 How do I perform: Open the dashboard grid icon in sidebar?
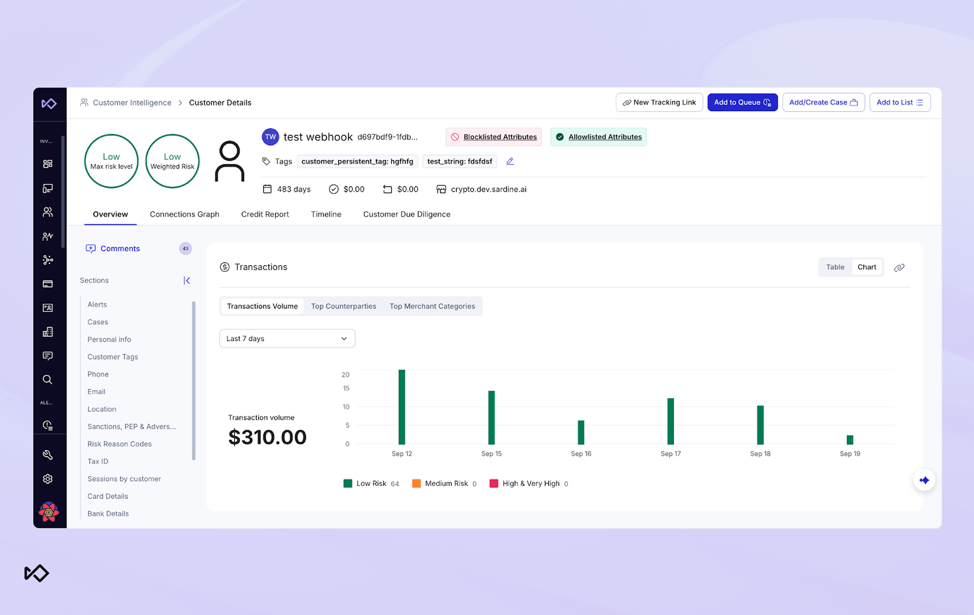coord(47,164)
